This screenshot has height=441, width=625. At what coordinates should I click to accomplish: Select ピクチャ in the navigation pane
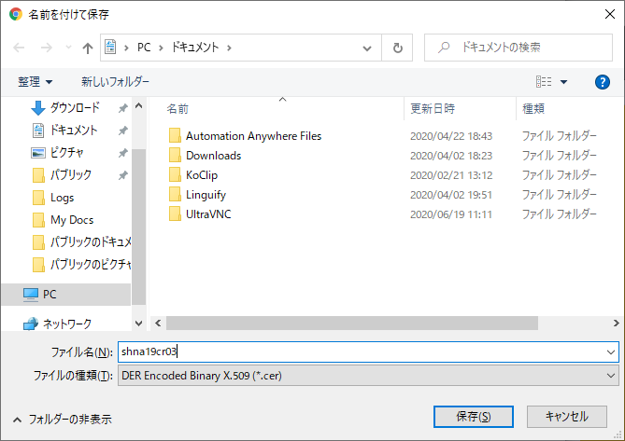tap(67, 152)
